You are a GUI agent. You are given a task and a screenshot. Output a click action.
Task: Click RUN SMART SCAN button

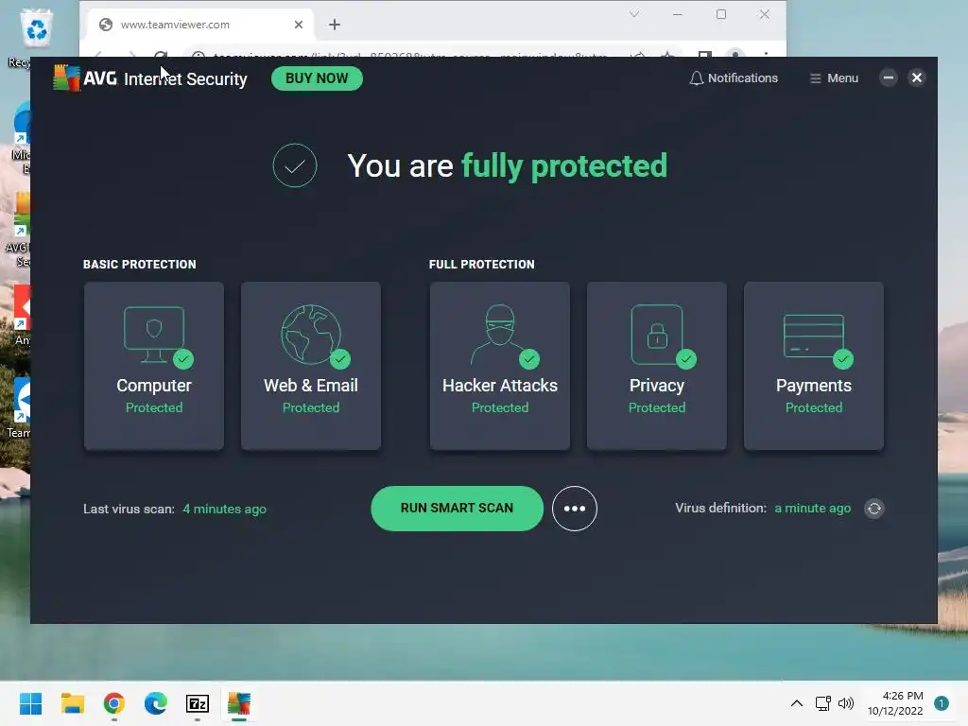pos(457,508)
